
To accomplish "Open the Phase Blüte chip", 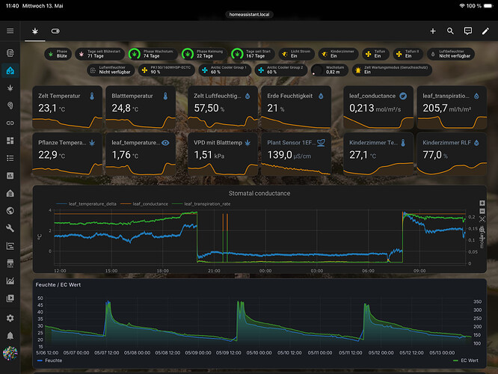I will [58, 54].
